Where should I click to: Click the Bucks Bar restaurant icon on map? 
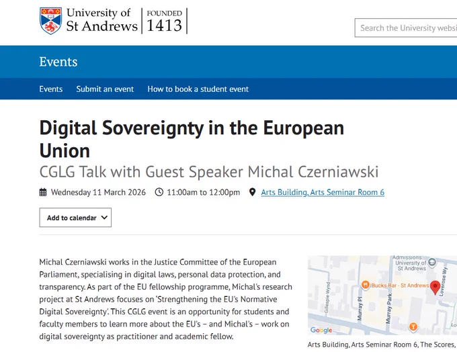tap(365, 285)
